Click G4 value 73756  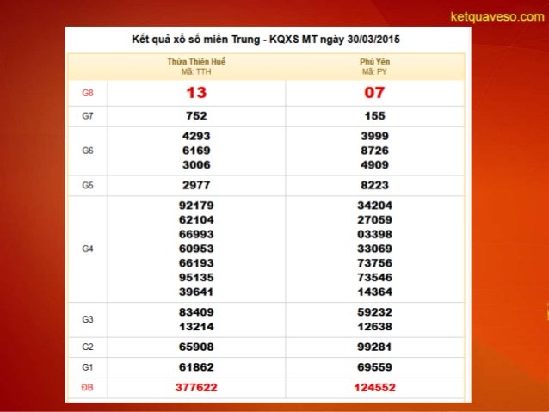(x=374, y=263)
